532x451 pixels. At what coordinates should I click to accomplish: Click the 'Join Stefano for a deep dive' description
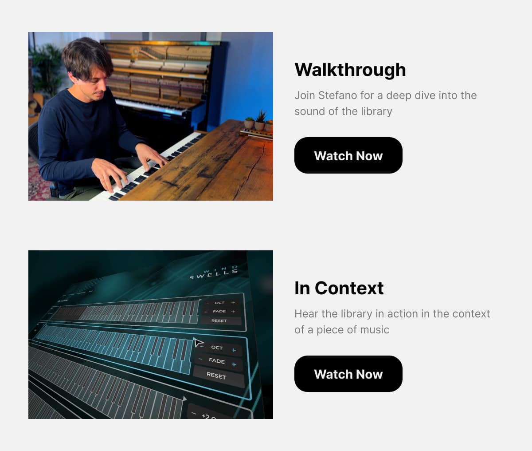tap(386, 103)
